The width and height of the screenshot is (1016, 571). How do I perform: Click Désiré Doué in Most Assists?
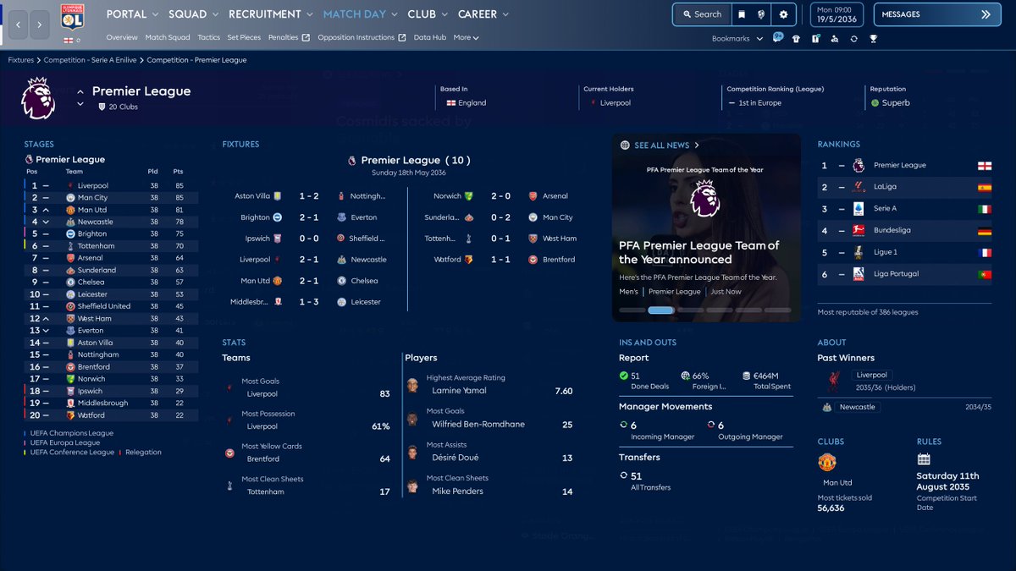point(456,458)
